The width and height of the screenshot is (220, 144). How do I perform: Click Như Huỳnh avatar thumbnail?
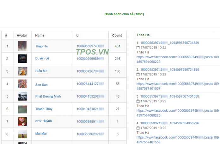tap(22, 121)
